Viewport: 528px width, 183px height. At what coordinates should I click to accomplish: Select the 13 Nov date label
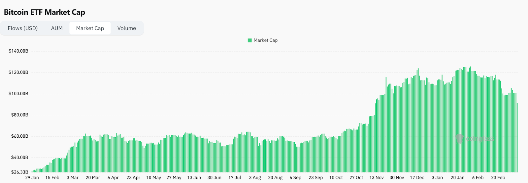(x=377, y=178)
